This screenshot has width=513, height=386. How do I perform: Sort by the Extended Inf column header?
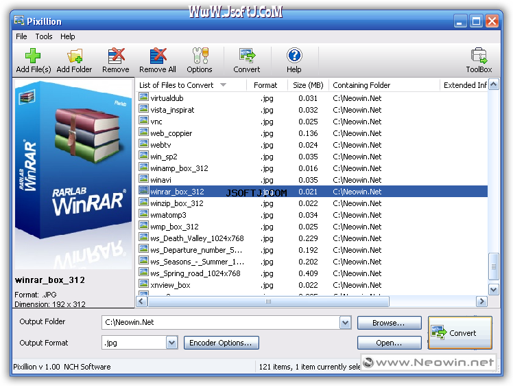click(x=464, y=85)
